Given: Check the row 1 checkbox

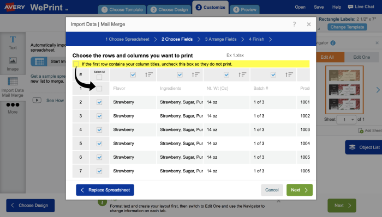Looking at the screenshot, I should tap(99, 89).
